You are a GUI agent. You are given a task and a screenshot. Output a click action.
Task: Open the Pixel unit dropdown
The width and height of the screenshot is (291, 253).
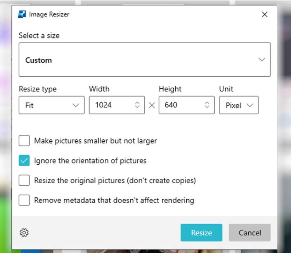coord(239,105)
